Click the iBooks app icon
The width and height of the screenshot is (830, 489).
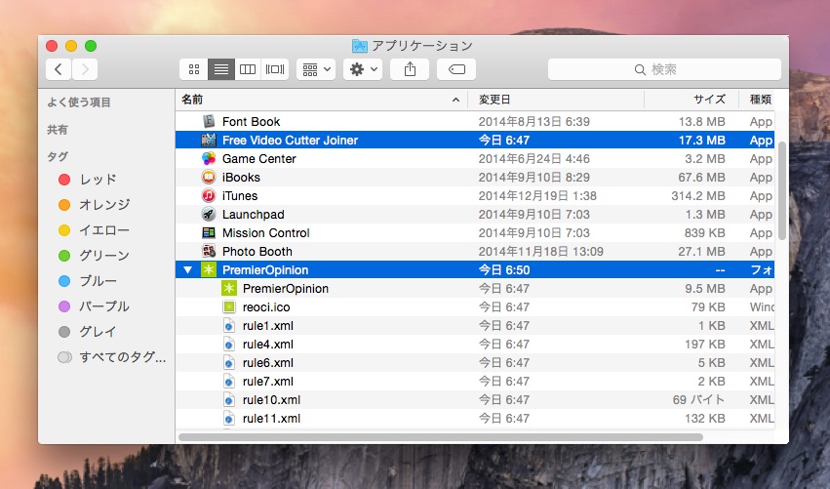pyautogui.click(x=209, y=177)
